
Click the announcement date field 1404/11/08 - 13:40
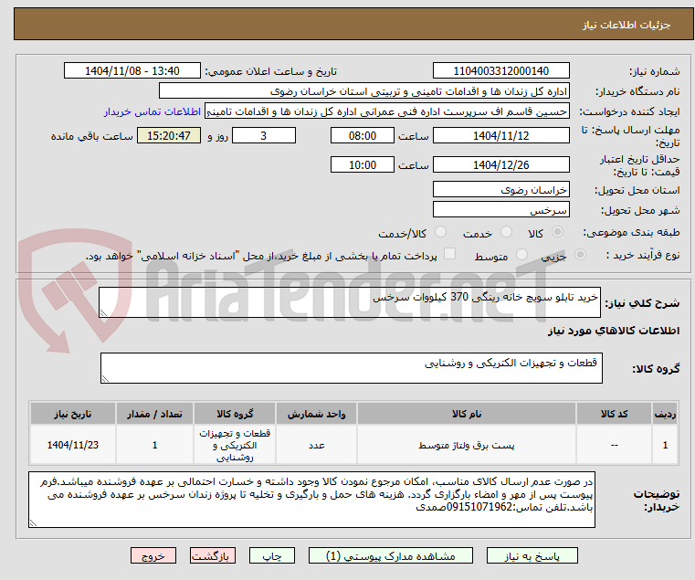[132, 71]
